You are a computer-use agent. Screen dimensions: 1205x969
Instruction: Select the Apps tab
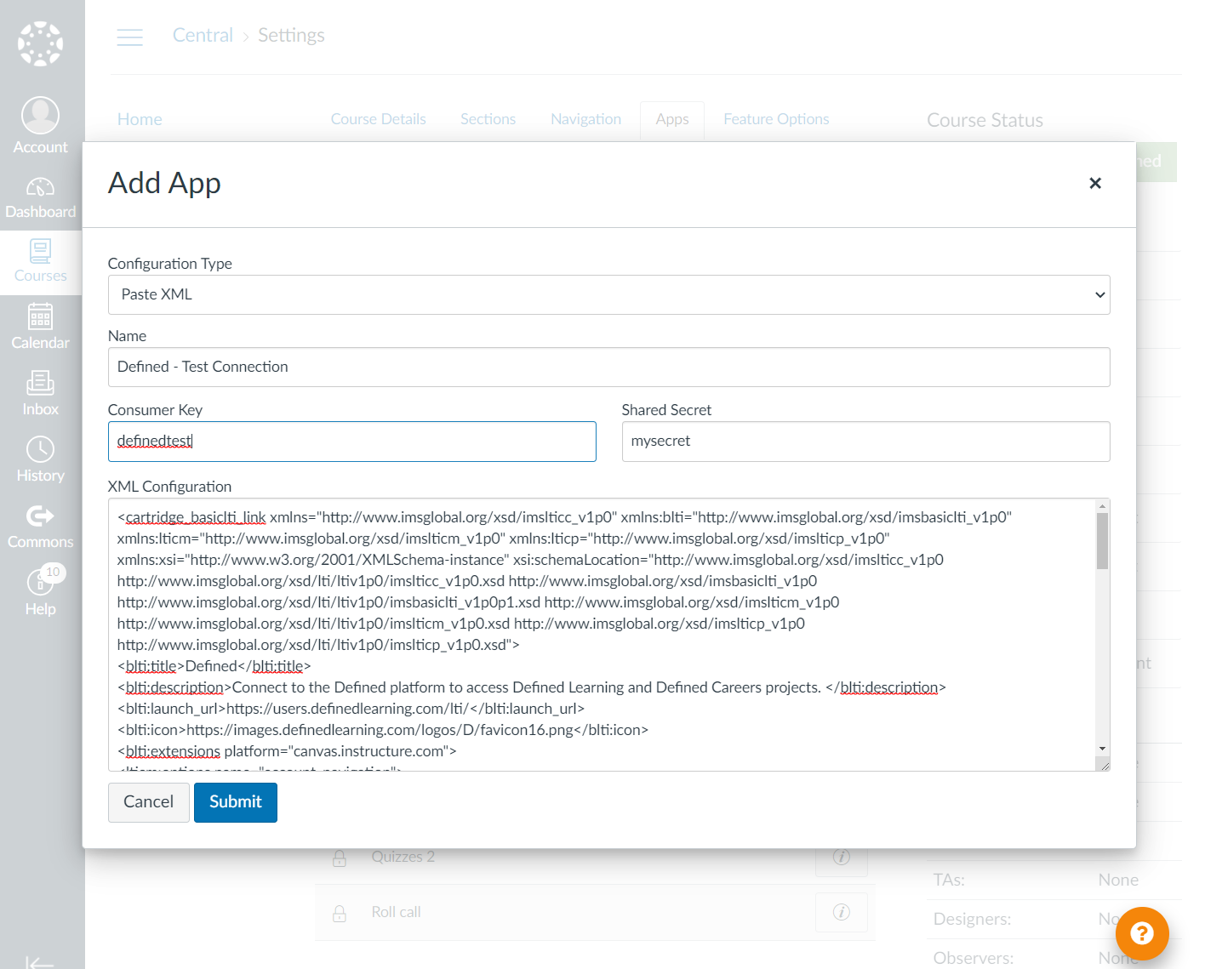pos(672,120)
